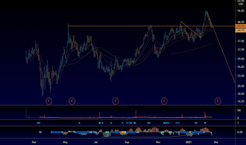Screen dimensions: 246x145
Task: Click the earnings marker near April
Action: pyautogui.click(x=49, y=101)
